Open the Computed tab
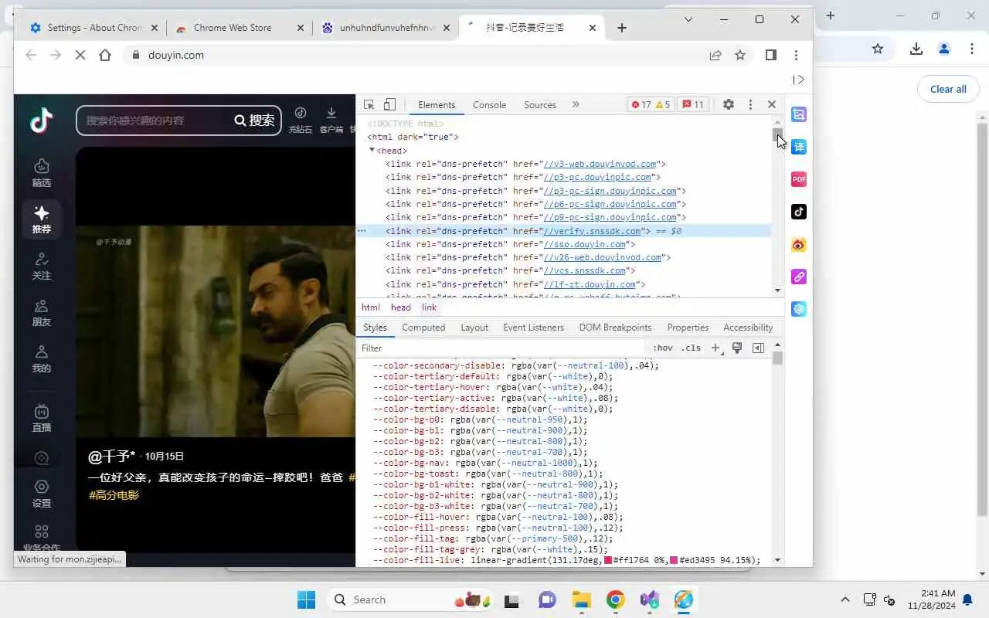 [x=423, y=328]
